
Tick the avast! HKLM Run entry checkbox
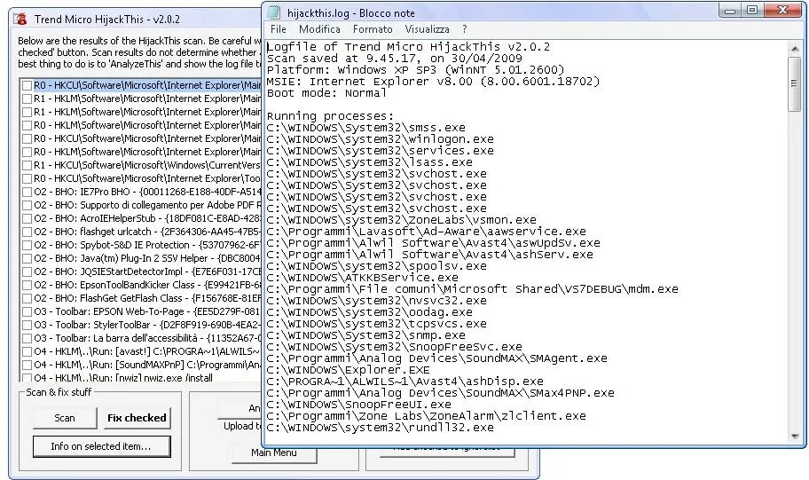coord(27,352)
